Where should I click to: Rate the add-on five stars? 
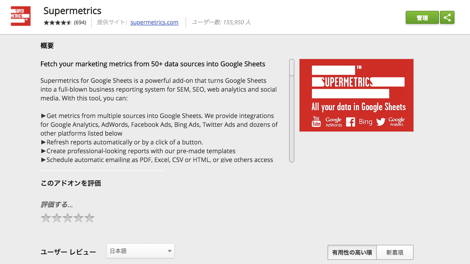point(89,218)
